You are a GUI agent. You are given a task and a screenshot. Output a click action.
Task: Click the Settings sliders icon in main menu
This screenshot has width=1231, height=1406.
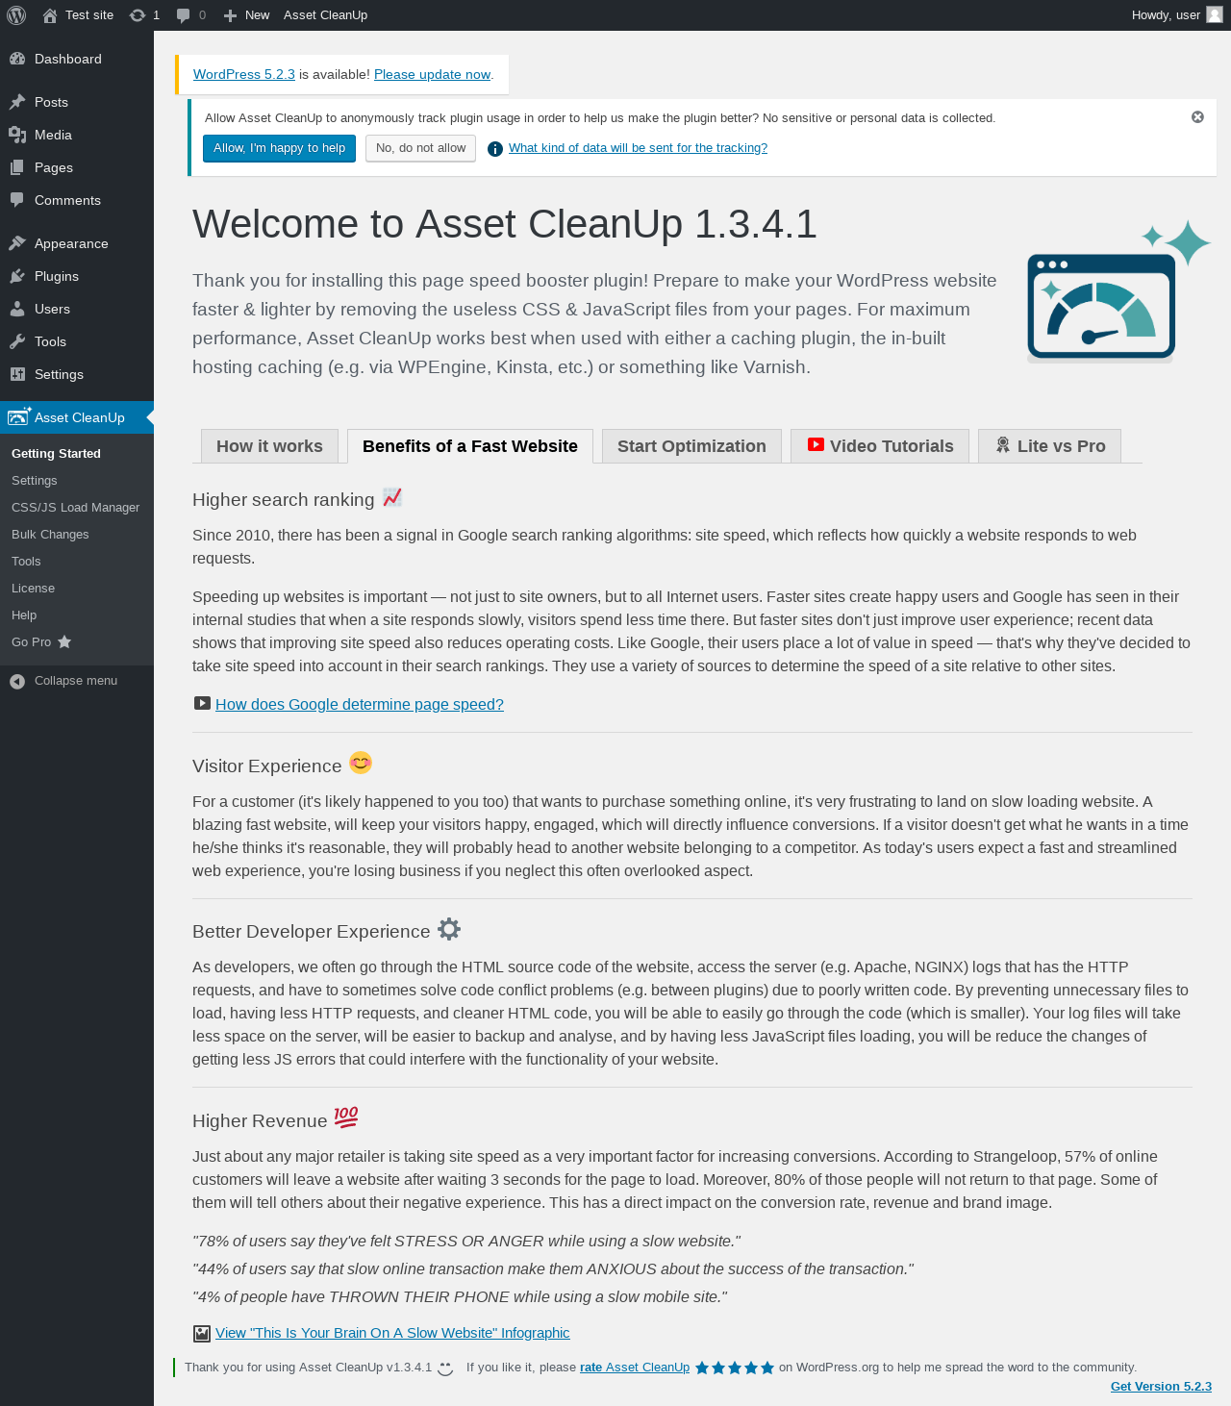pyautogui.click(x=17, y=374)
